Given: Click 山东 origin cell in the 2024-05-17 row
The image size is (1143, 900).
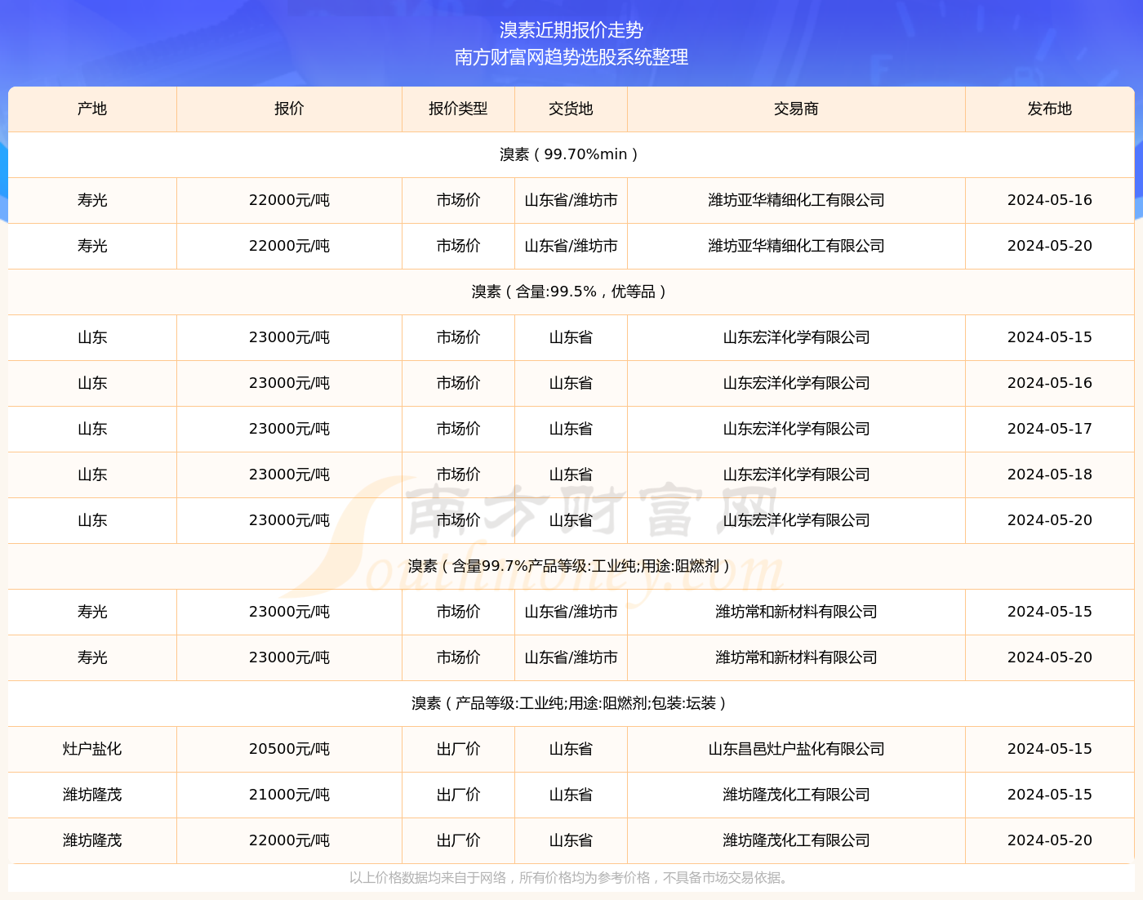Looking at the screenshot, I should (x=92, y=429).
